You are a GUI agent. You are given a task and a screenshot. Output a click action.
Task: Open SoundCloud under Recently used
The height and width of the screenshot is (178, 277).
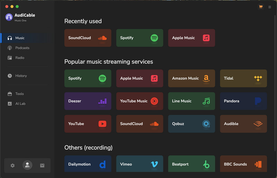[88, 38]
